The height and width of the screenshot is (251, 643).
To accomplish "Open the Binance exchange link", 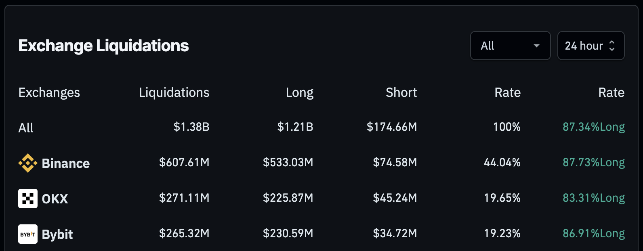I will tap(66, 163).
